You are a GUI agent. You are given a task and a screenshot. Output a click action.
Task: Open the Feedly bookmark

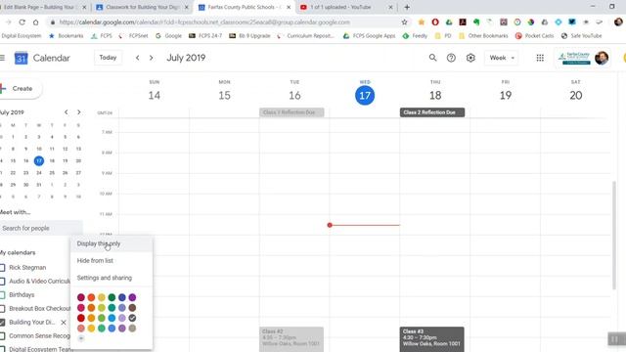click(415, 36)
